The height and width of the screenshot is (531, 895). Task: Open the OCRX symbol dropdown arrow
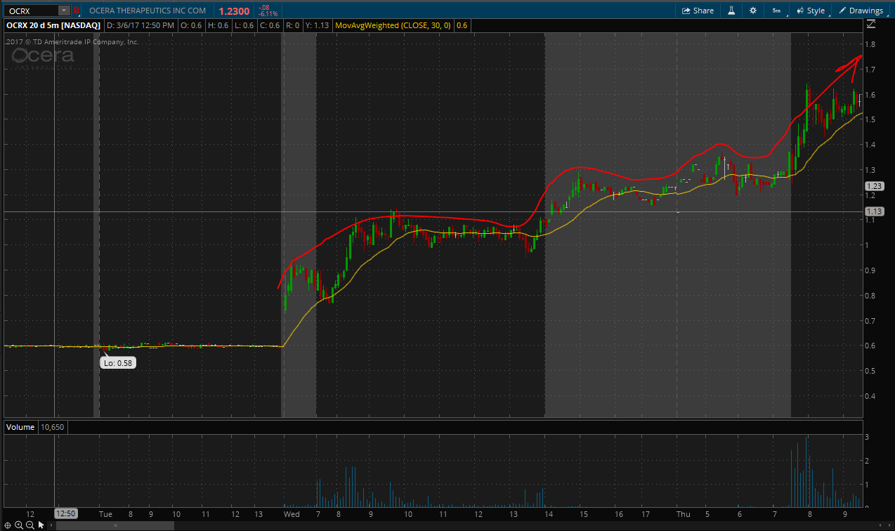(64, 11)
